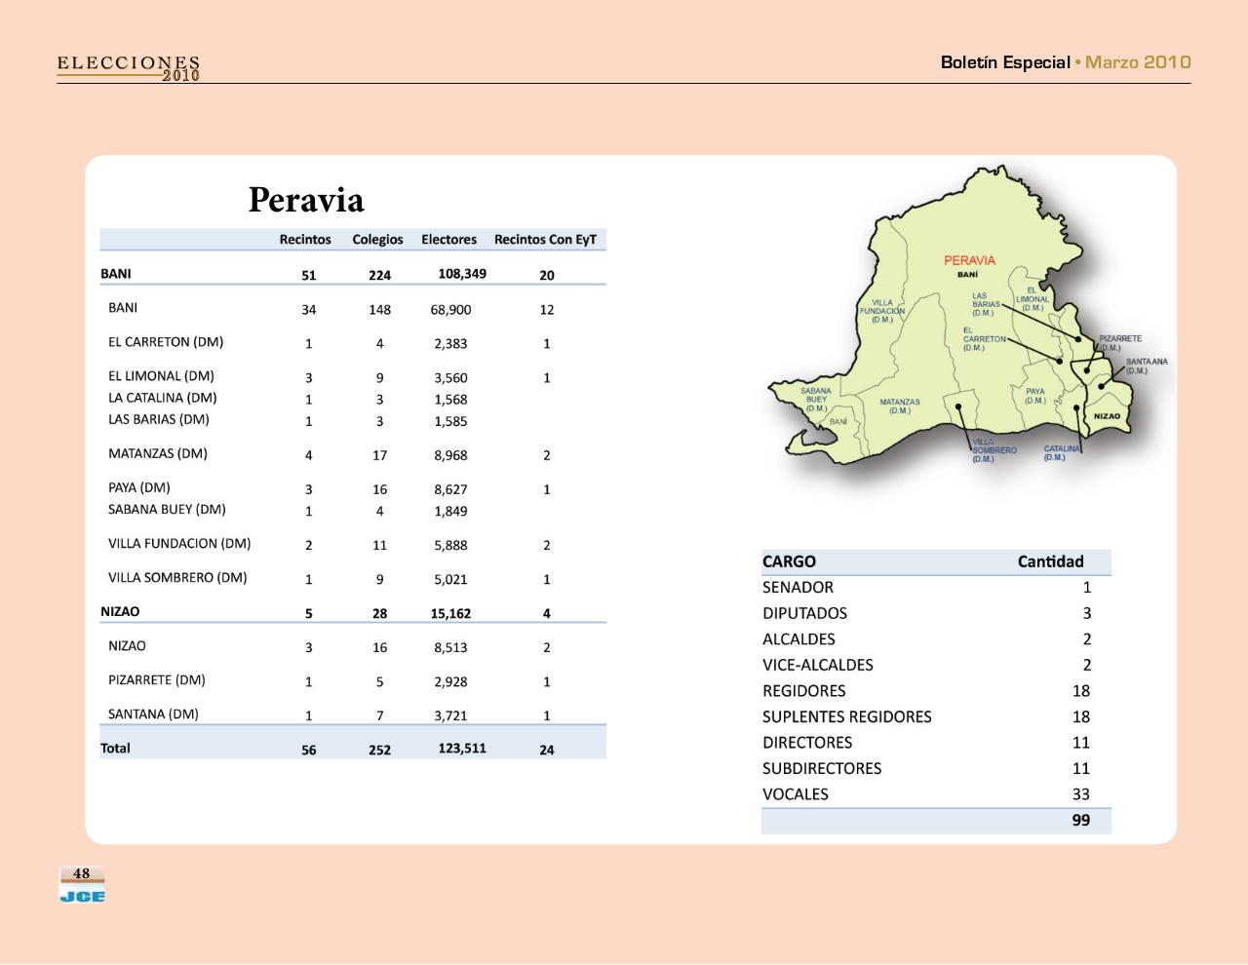Image resolution: width=1248 pixels, height=965 pixels.
Task: Click the cargo total value 99
Action: point(1080,821)
